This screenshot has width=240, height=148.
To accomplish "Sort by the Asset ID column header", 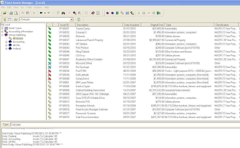I will point(67,25).
